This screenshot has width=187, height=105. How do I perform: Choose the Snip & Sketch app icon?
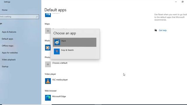[x=57, y=51]
